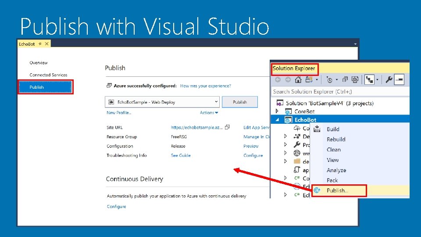The height and width of the screenshot is (237, 421).
Task: Click the Publish globe icon in context menu
Action: 317,190
